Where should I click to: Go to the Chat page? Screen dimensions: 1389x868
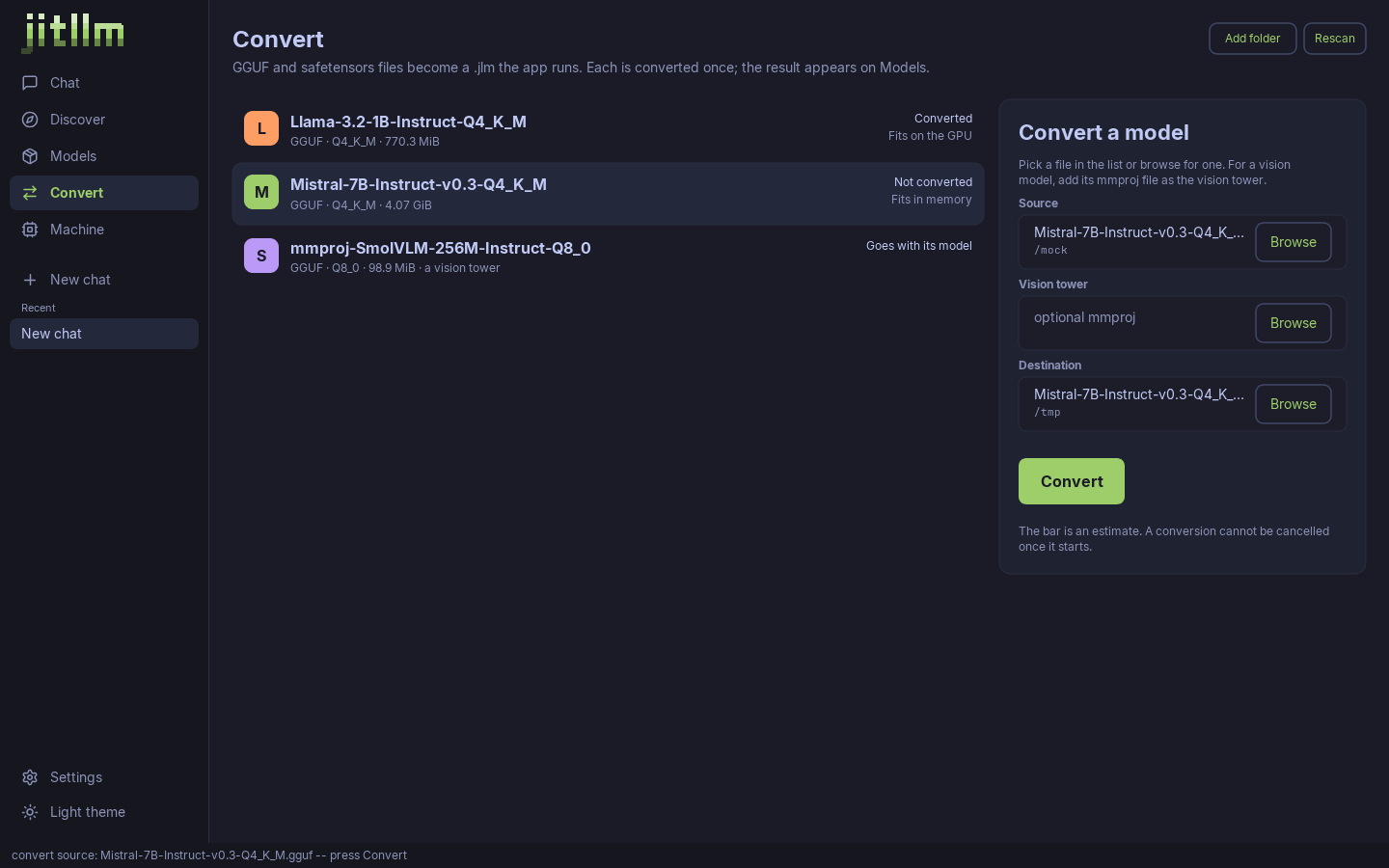(104, 83)
